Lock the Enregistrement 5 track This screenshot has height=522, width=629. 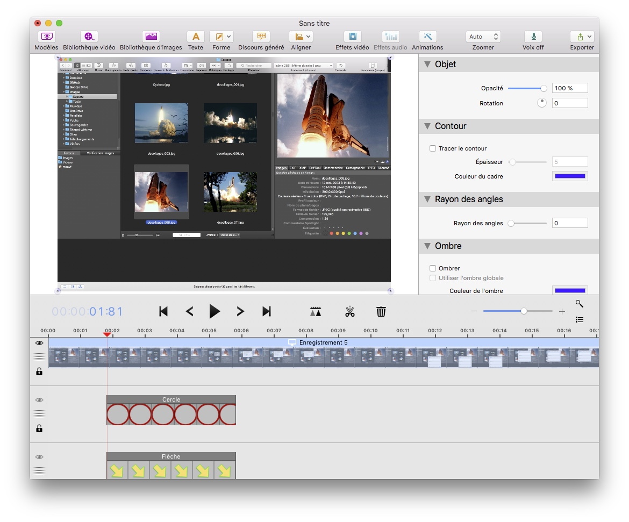coord(39,371)
